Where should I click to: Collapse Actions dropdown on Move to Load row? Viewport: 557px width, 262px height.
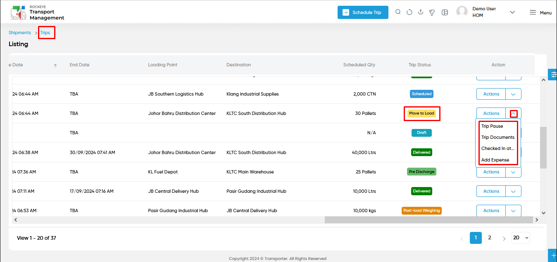[x=513, y=113]
